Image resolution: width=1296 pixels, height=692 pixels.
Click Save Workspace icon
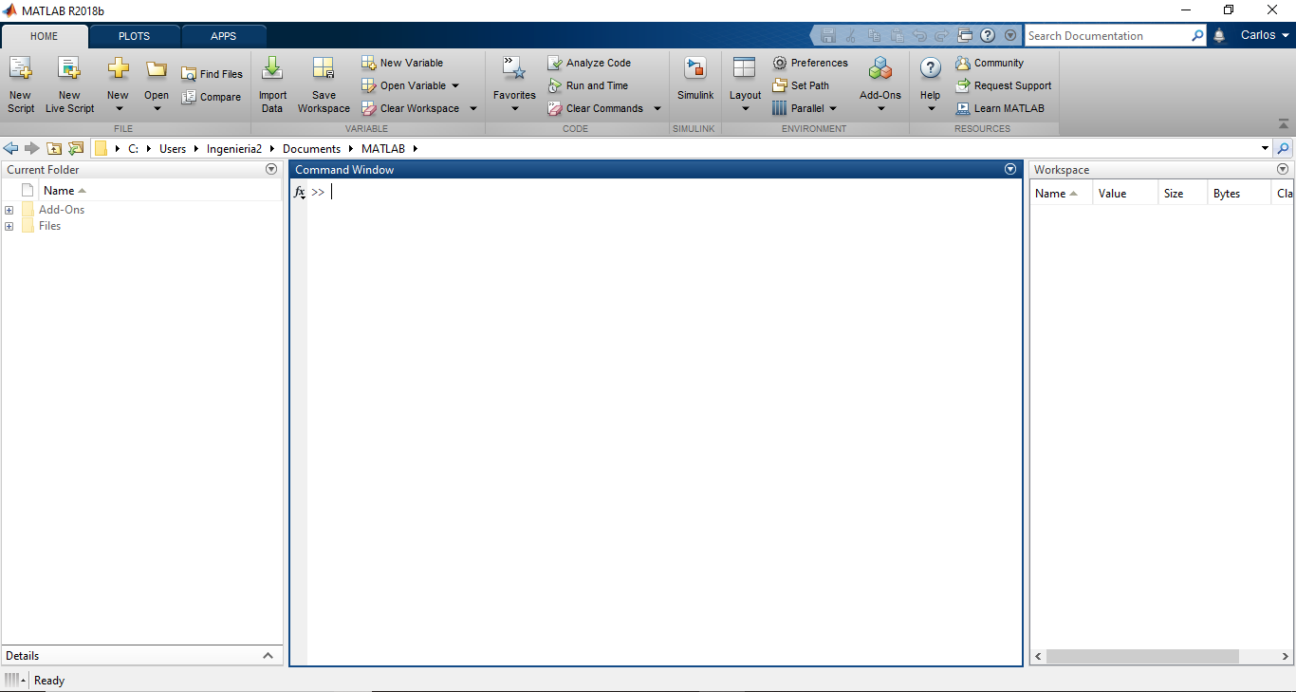pyautogui.click(x=324, y=68)
